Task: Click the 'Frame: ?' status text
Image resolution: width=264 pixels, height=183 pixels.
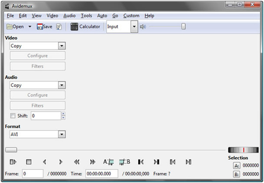Action: [162, 173]
